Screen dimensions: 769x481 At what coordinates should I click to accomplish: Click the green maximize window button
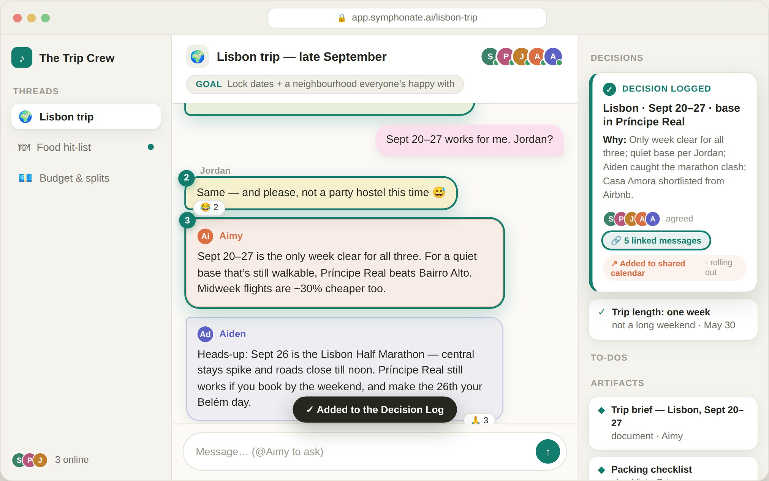[x=45, y=18]
